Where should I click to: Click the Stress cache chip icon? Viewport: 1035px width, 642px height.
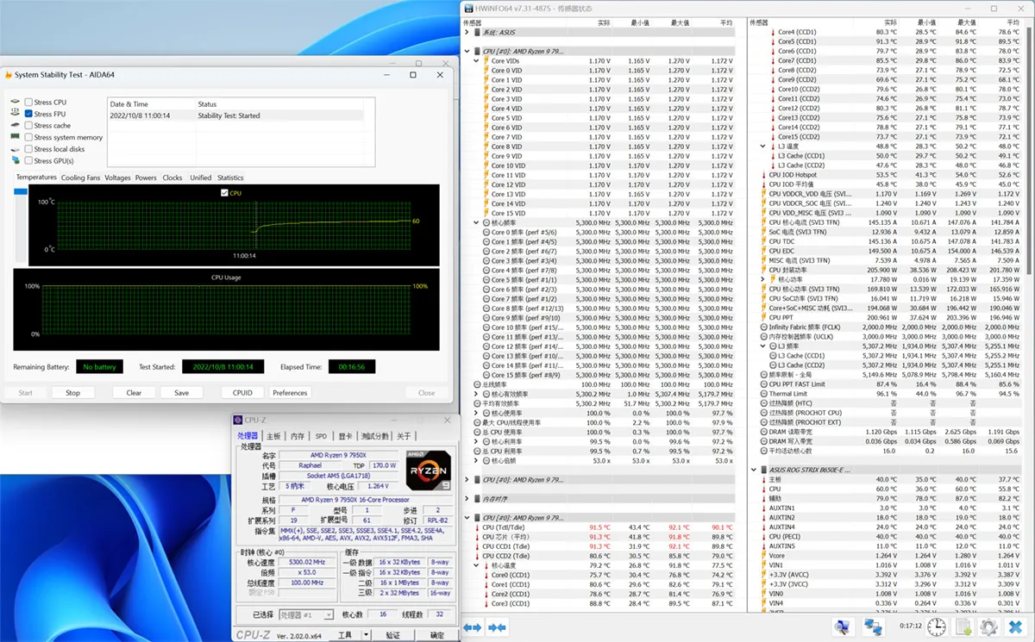[15, 126]
